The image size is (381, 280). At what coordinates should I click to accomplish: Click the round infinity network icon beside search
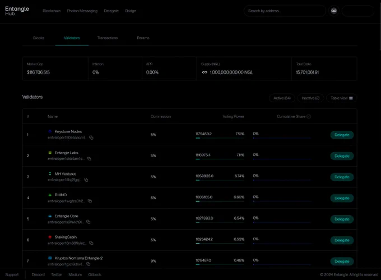(x=334, y=11)
